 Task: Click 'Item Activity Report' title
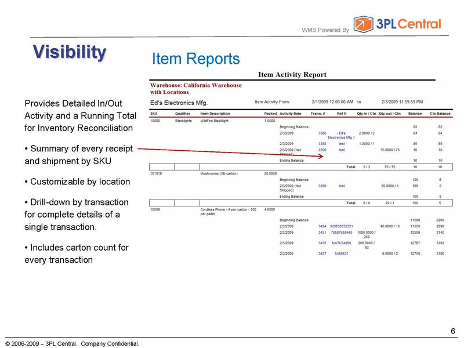292,75
